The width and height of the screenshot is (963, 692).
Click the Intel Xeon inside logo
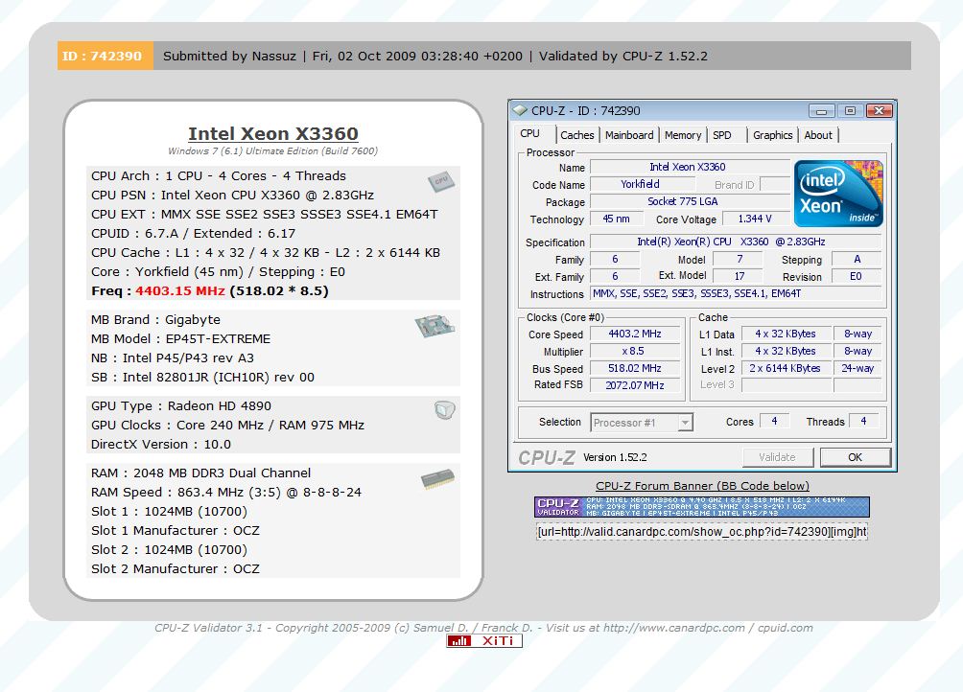coord(838,194)
